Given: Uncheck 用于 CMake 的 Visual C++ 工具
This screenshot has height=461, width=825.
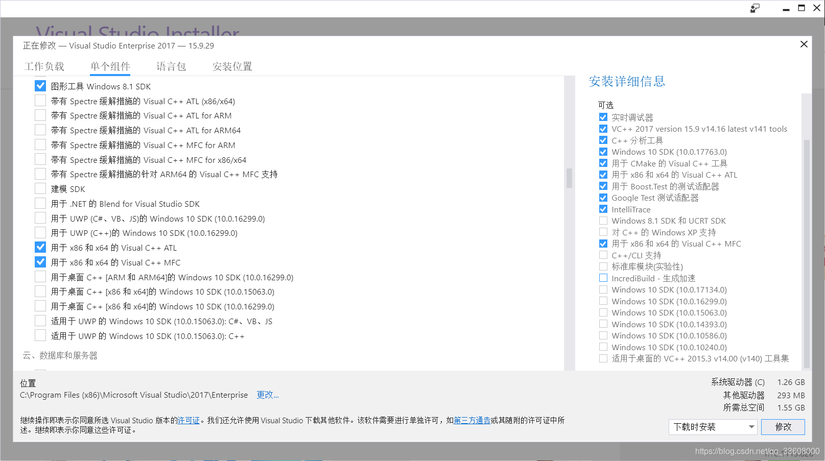Looking at the screenshot, I should [x=603, y=163].
